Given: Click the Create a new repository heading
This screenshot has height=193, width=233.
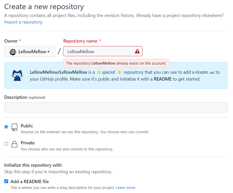Looking at the screenshot, I should (44, 7).
